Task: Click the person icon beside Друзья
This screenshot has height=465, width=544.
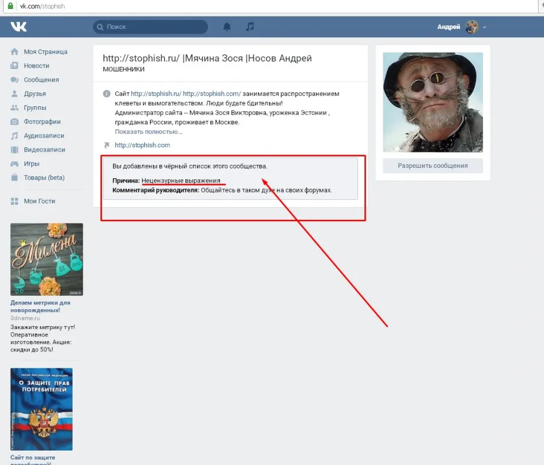Action: [15, 94]
